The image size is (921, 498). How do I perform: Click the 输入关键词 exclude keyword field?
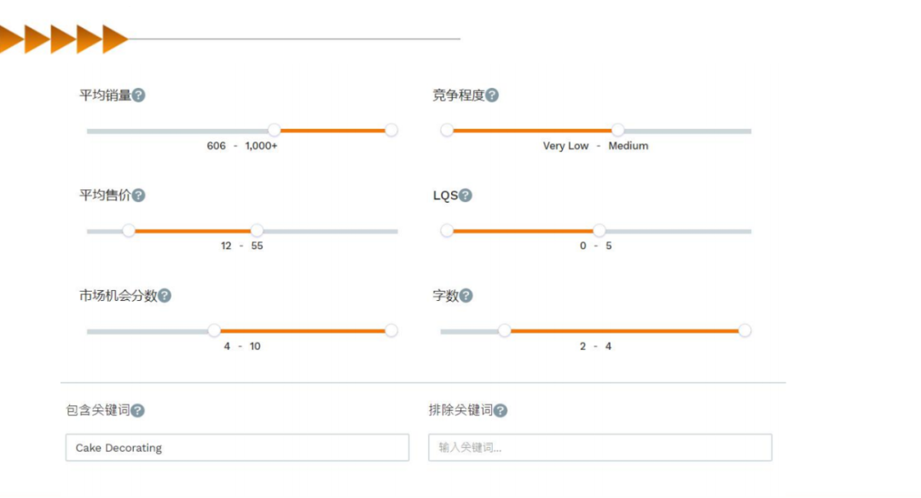click(x=600, y=448)
